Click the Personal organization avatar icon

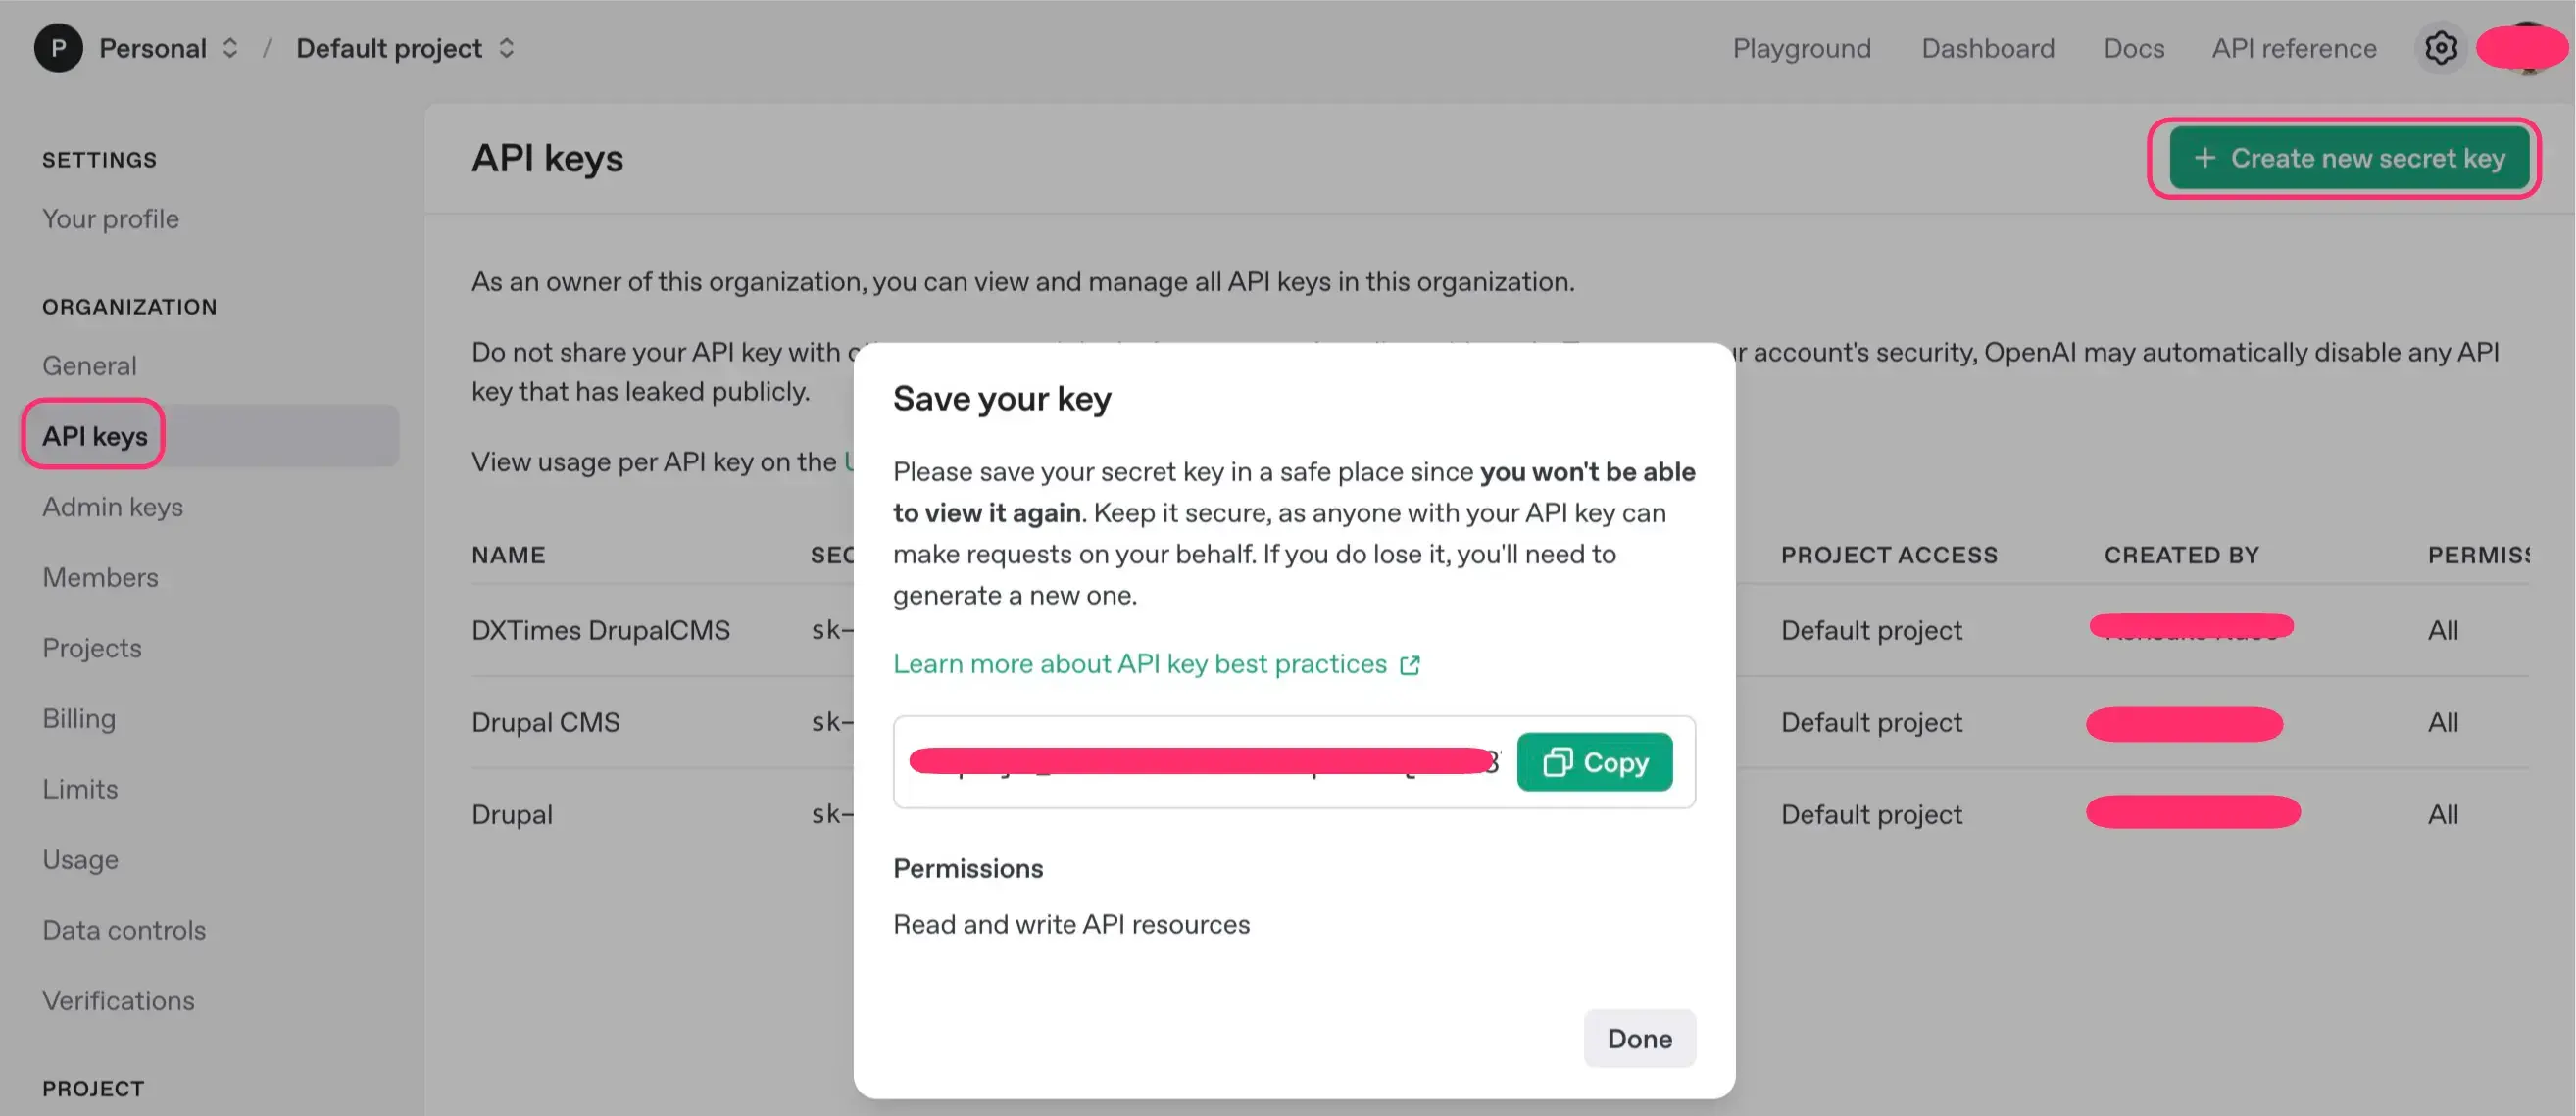tap(58, 48)
